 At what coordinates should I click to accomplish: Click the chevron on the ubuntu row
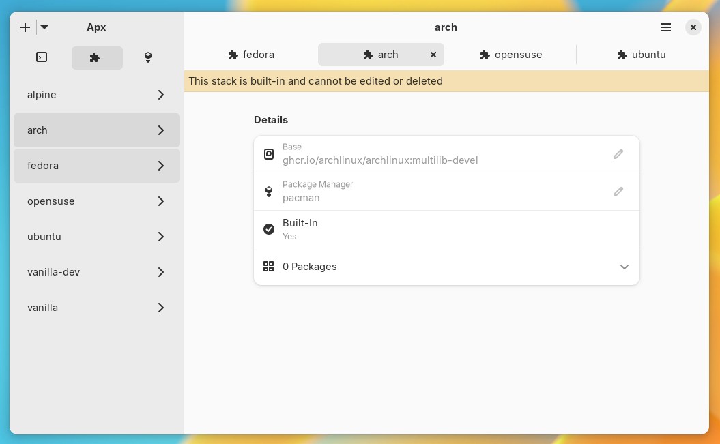click(x=160, y=237)
